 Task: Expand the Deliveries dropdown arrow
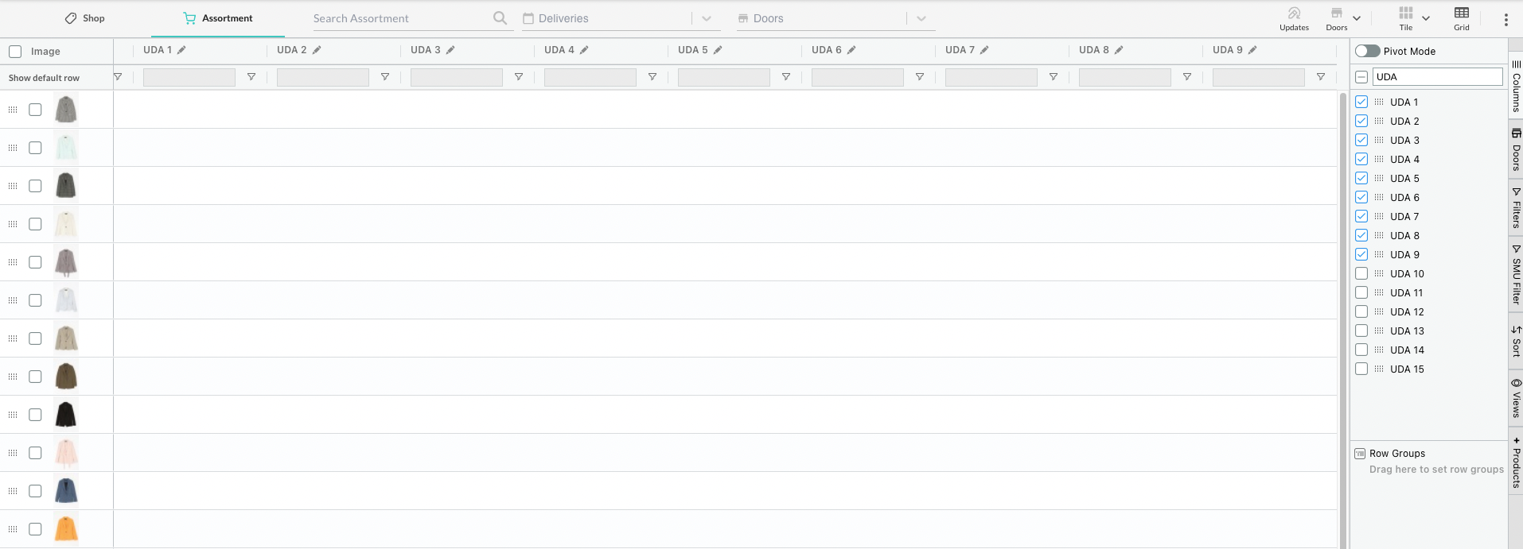coord(707,18)
